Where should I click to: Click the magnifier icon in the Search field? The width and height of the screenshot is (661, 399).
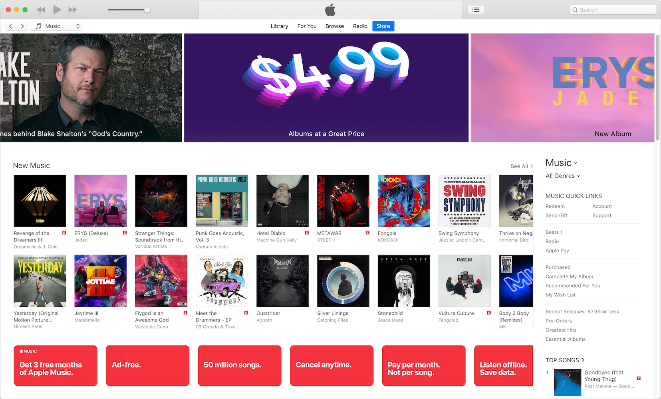click(x=575, y=10)
